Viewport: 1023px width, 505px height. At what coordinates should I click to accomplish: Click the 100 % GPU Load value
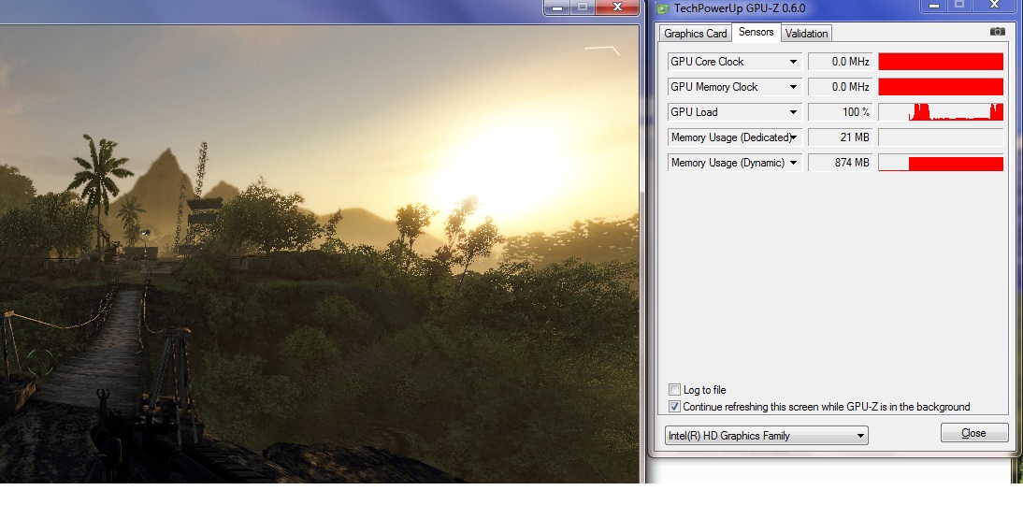click(x=841, y=112)
